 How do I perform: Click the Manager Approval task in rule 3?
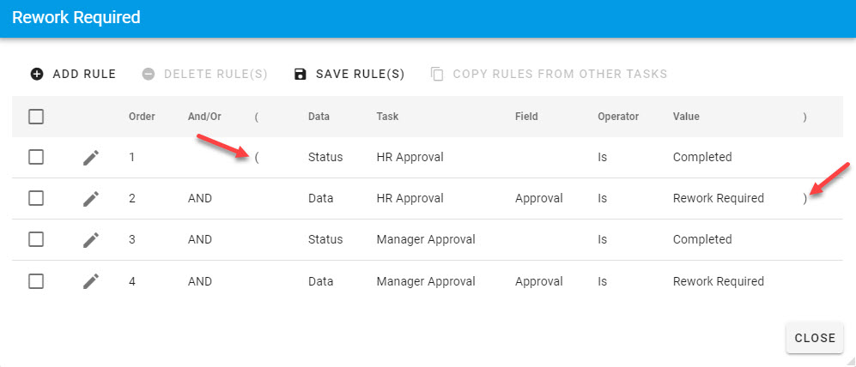(x=425, y=240)
